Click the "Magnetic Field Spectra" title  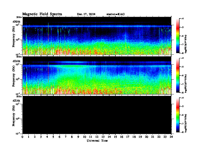pyautogui.click(x=42, y=14)
